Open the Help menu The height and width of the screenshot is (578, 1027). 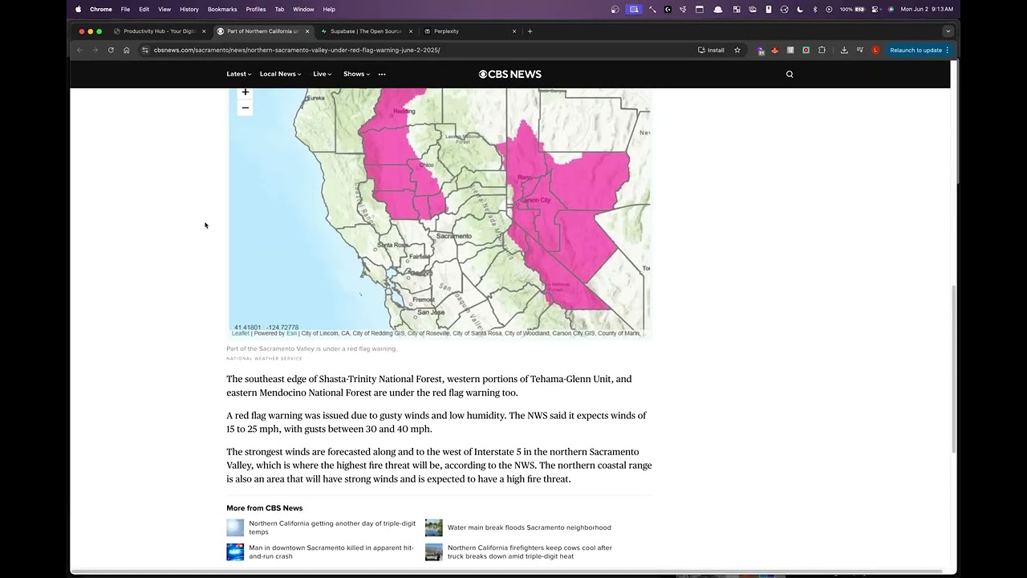tap(329, 9)
